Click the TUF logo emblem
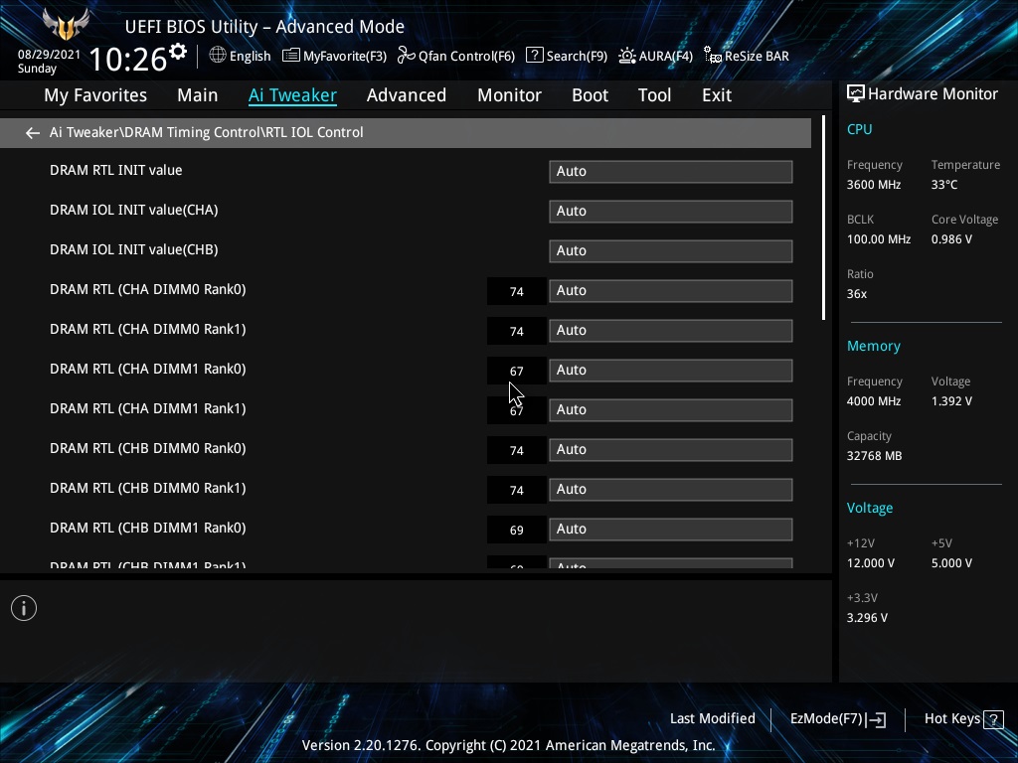 coord(66,24)
